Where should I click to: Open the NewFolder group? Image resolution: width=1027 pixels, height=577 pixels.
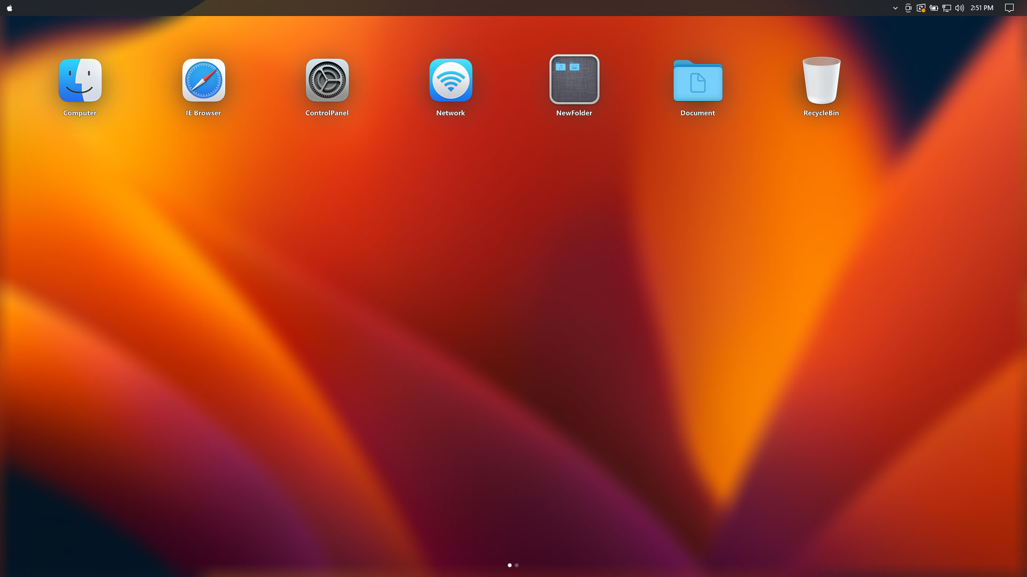(x=574, y=80)
